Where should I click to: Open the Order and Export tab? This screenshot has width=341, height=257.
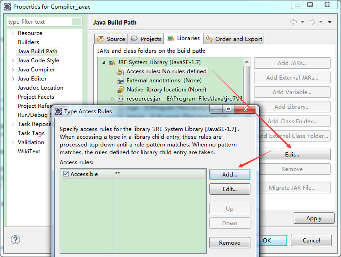tap(234, 39)
